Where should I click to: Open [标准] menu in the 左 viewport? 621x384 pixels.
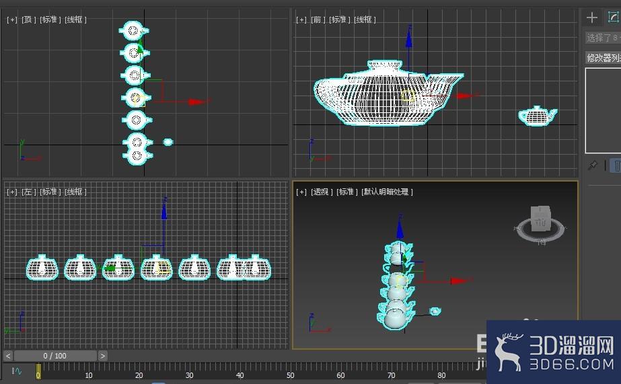50,192
